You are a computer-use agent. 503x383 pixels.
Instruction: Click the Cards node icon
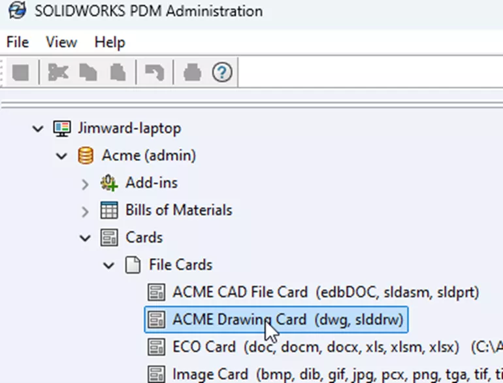(x=109, y=237)
